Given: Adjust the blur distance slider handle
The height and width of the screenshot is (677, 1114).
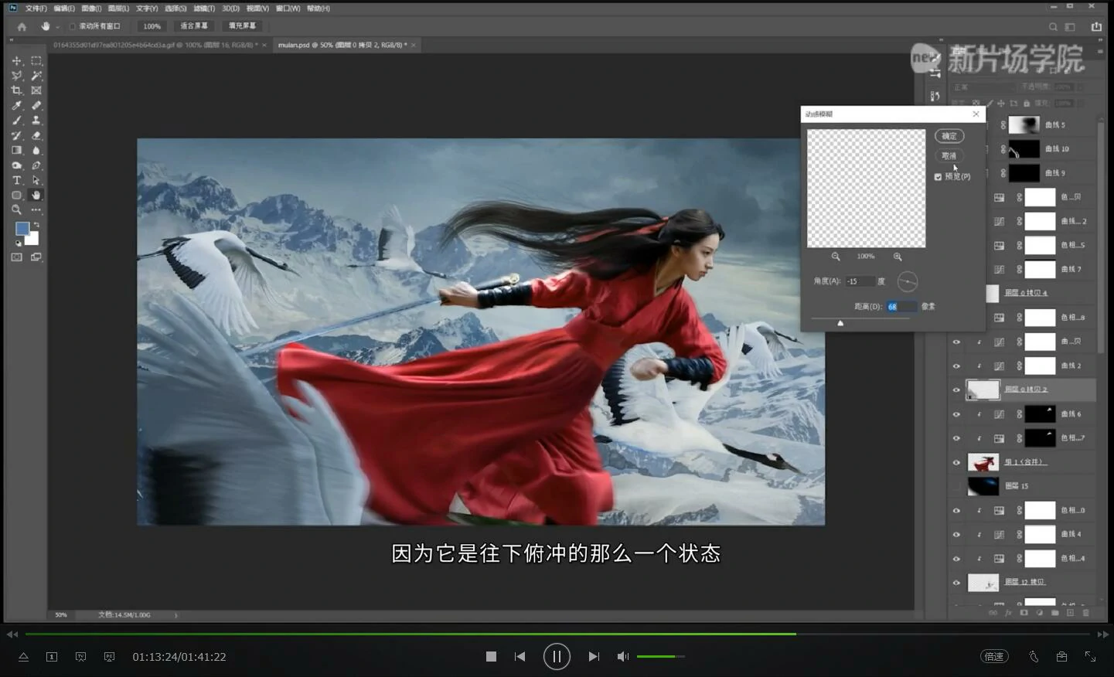Looking at the screenshot, I should (840, 323).
